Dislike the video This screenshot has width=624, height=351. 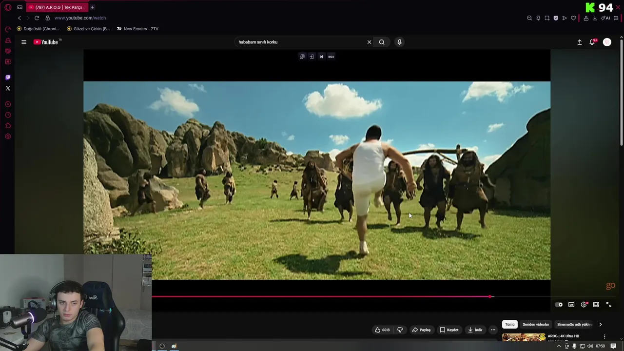[x=400, y=330]
